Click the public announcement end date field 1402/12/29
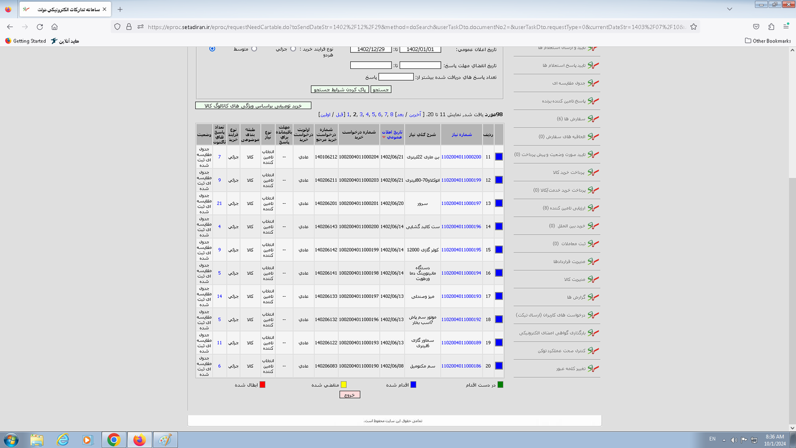796x448 pixels. (371, 49)
